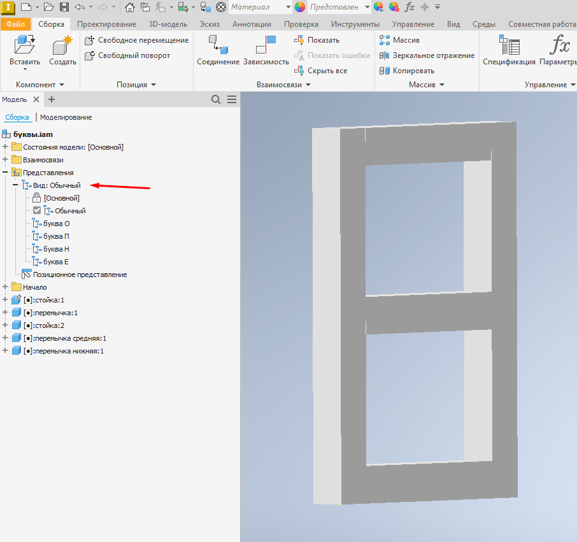Click the Clear appearance override icon
The height and width of the screenshot is (542, 577).
394,6
